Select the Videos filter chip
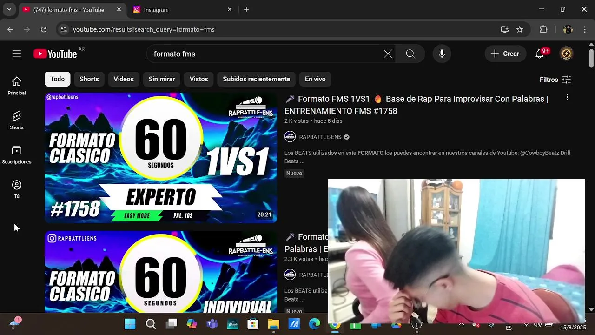 pos(124,79)
